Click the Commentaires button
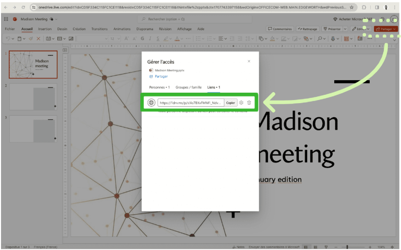 (280, 29)
